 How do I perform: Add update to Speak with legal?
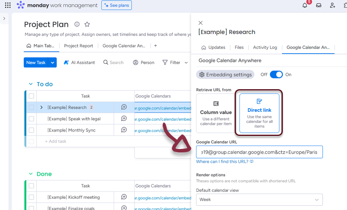124,119
